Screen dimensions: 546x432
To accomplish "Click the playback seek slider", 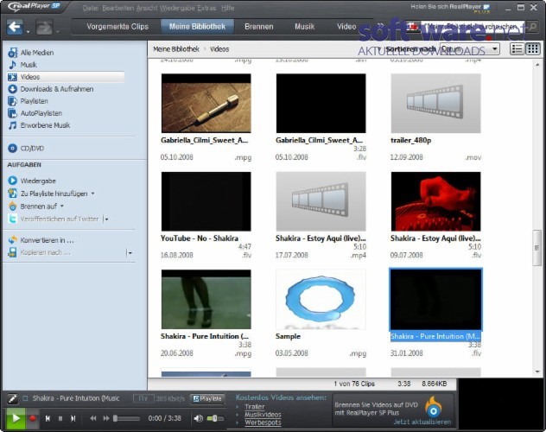I will [x=126, y=418].
